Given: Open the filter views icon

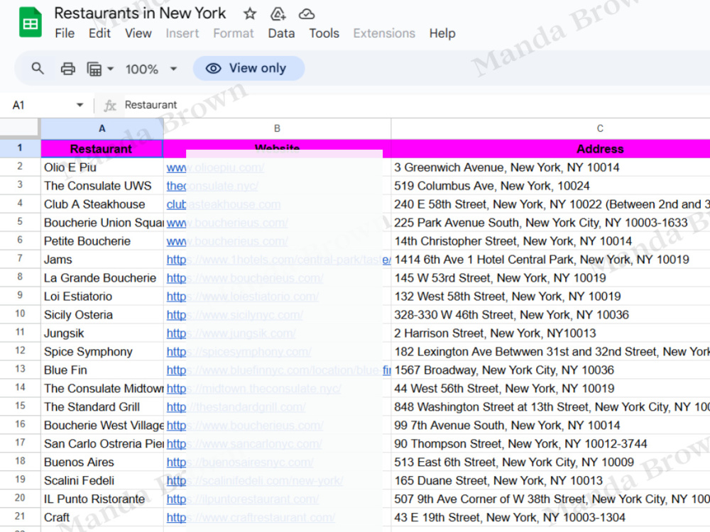Looking at the screenshot, I should [94, 70].
